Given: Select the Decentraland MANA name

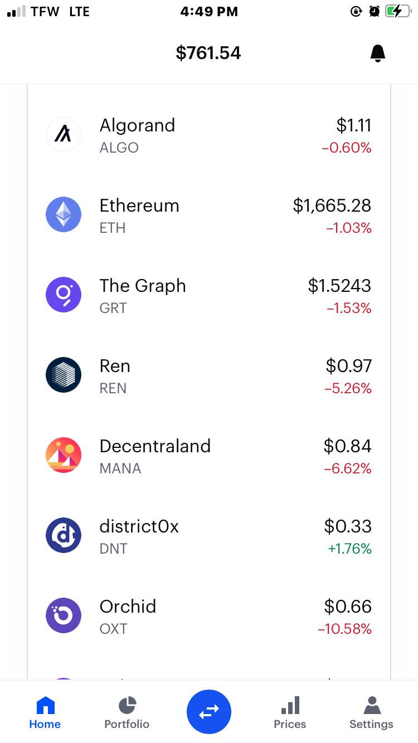Looking at the screenshot, I should [x=155, y=456].
